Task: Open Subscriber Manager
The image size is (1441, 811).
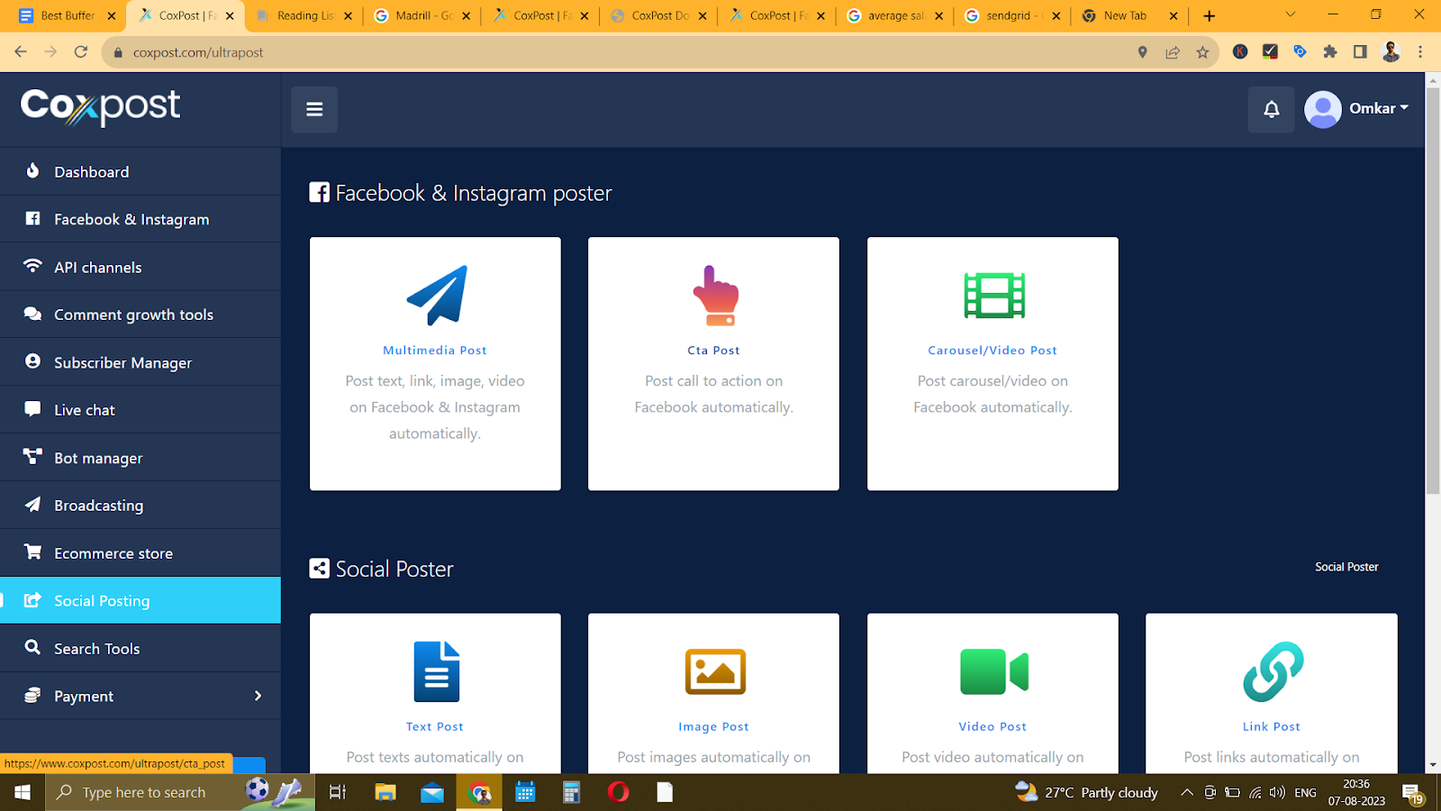Action: [140, 362]
